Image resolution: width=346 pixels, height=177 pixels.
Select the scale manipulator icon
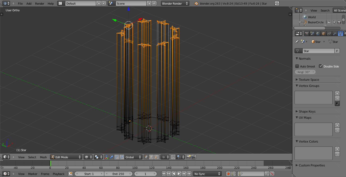tap(122, 157)
